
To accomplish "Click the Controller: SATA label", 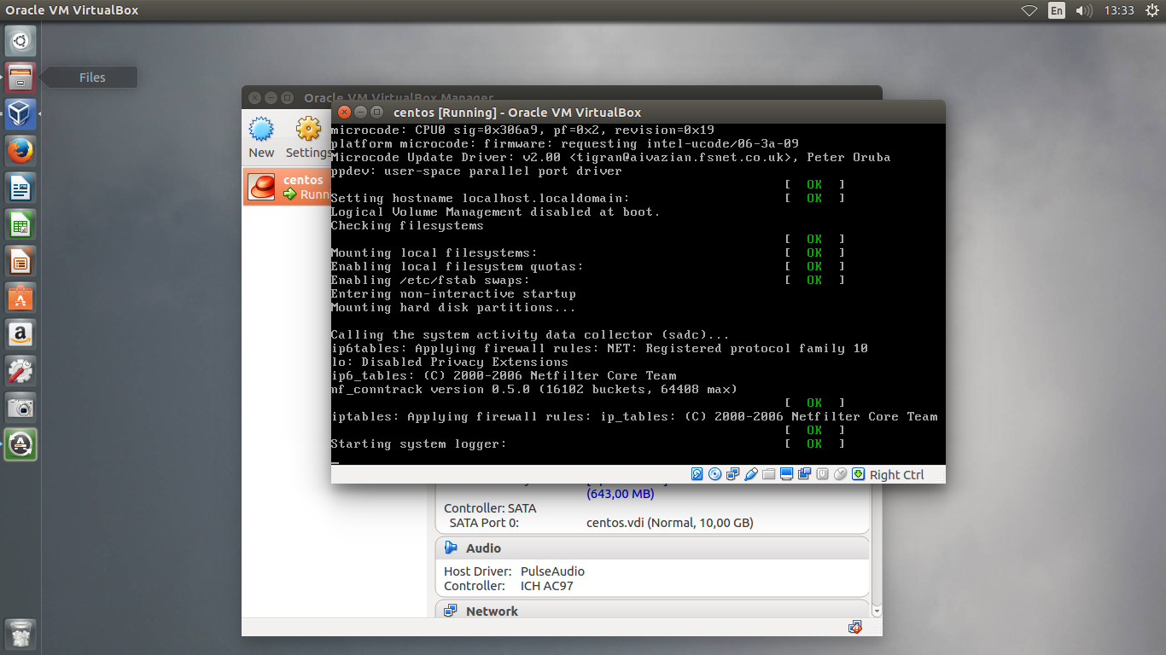I will [x=490, y=508].
